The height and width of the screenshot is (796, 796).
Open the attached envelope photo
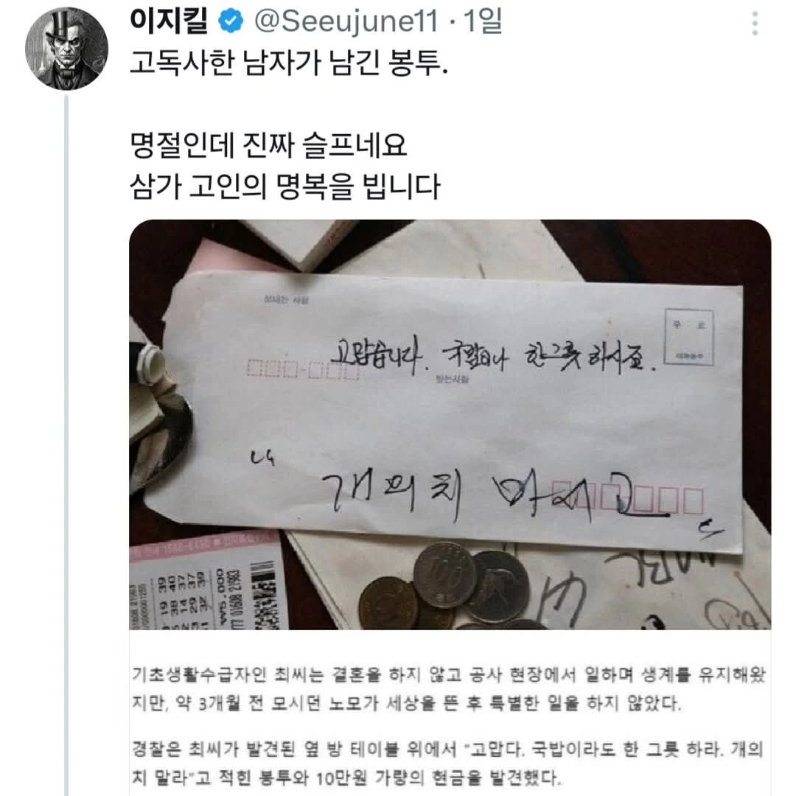pos(450,425)
